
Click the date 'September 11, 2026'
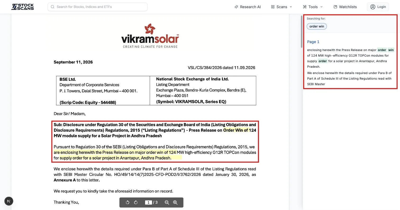[73, 62]
